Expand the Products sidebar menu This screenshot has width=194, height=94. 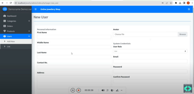coord(16,31)
